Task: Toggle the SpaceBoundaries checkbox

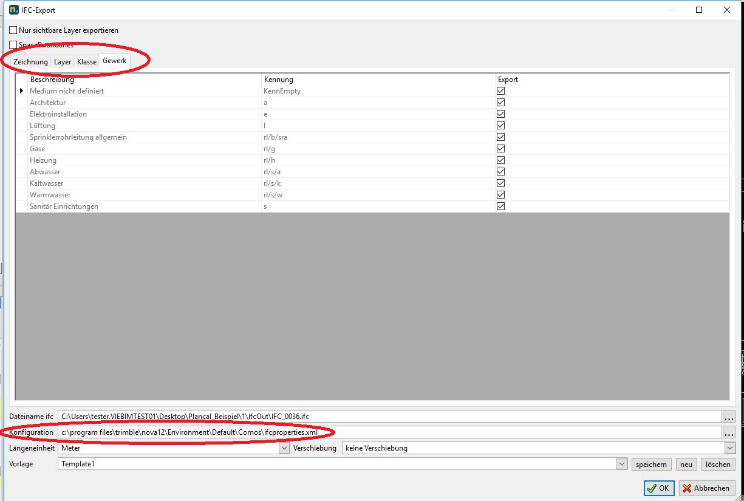Action: pyautogui.click(x=13, y=45)
